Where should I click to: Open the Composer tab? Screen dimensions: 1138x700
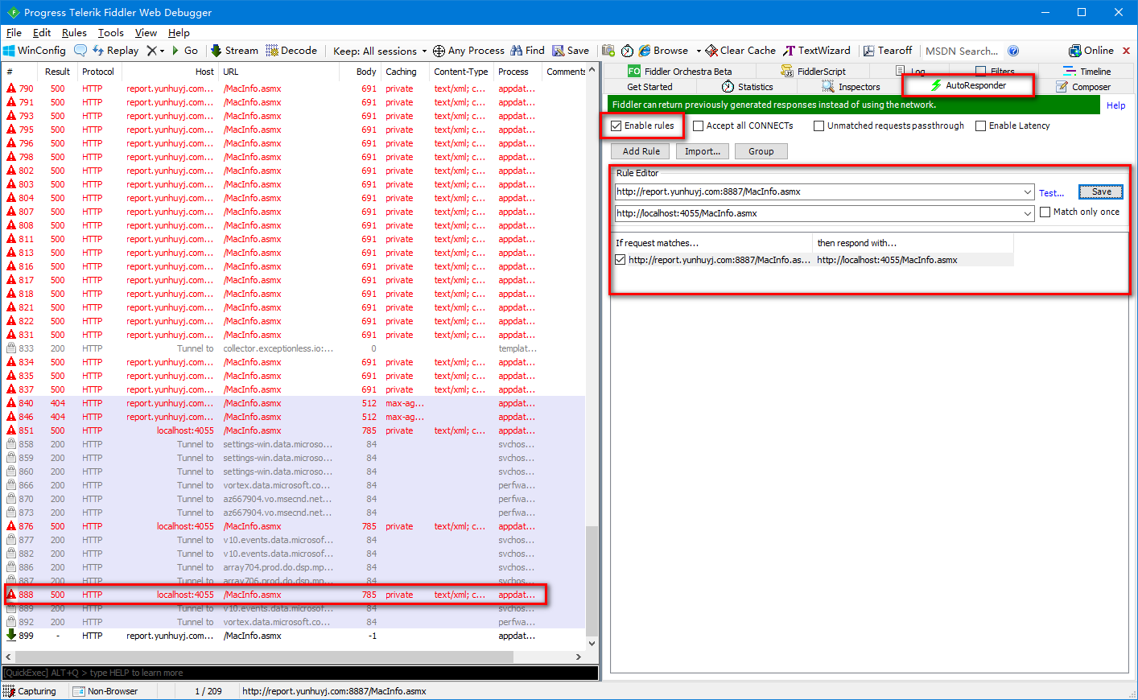[x=1083, y=87]
